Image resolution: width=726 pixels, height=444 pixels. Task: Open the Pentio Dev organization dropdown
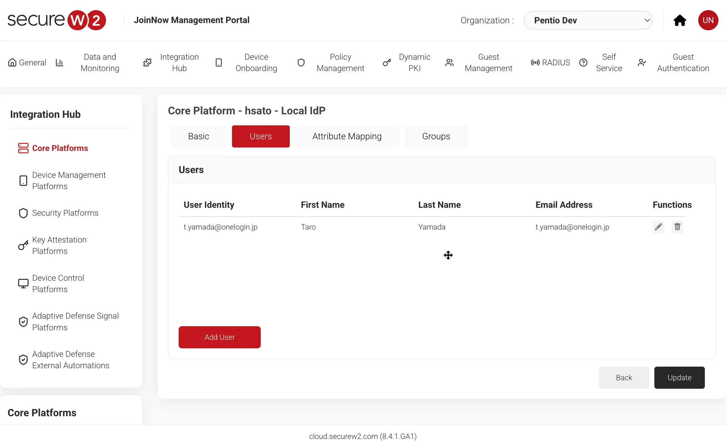[588, 20]
